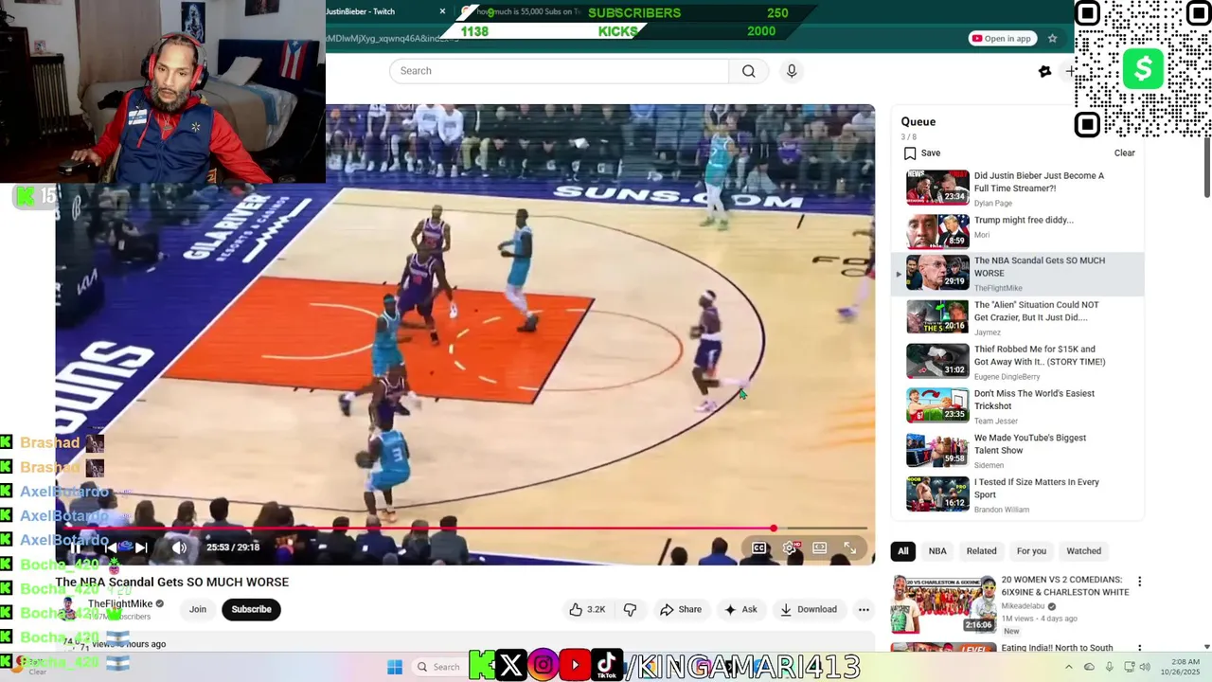Play 'We Made YouTube's Biggest Talent Show'
Screen dimensions: 1212x682
pyautogui.click(x=1017, y=450)
